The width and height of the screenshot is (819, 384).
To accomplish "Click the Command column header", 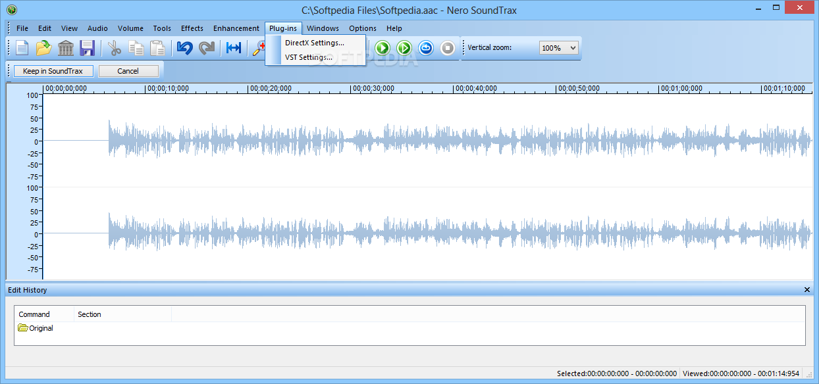I will (45, 314).
